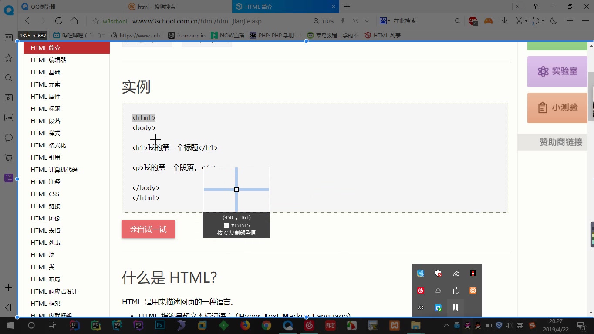Open Firefox from the taskbar
This screenshot has width=594, height=334.
tap(245, 325)
